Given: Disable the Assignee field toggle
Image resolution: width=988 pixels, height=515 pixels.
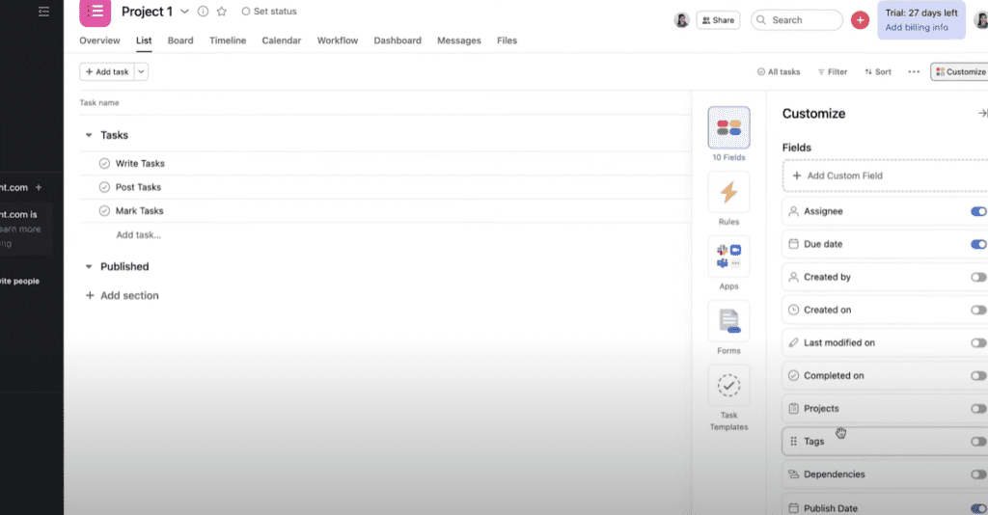Looking at the screenshot, I should point(978,211).
